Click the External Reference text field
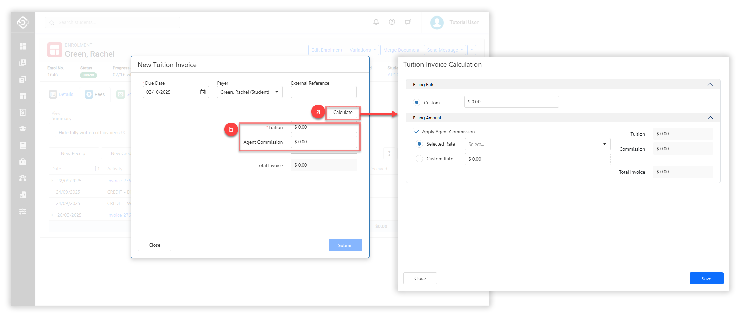The height and width of the screenshot is (320, 737). (323, 92)
